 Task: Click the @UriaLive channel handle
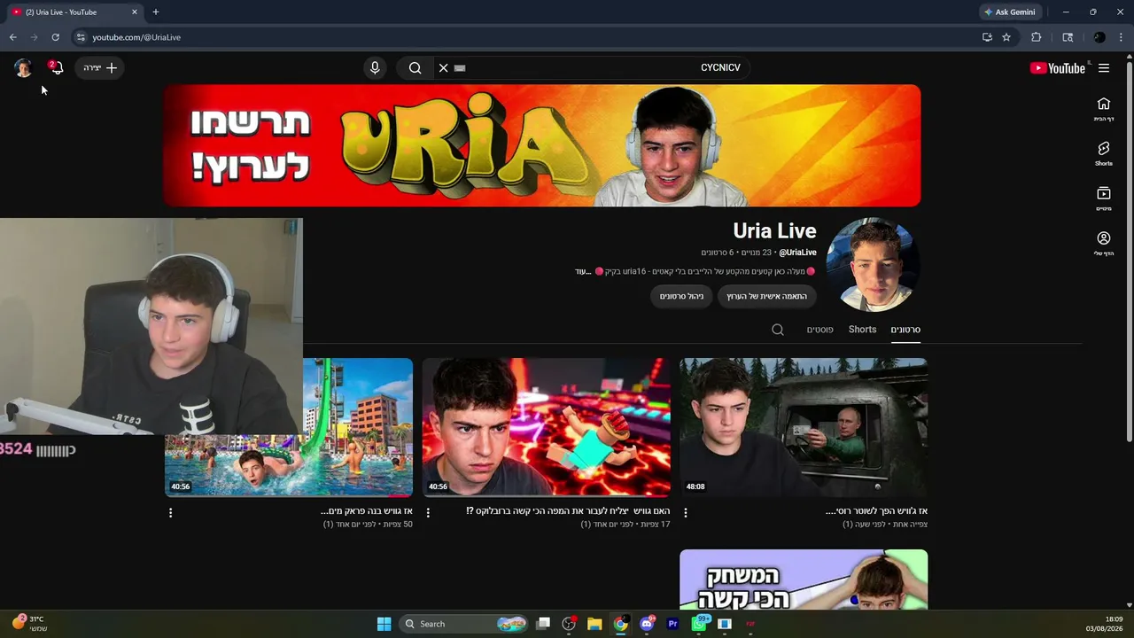797,253
